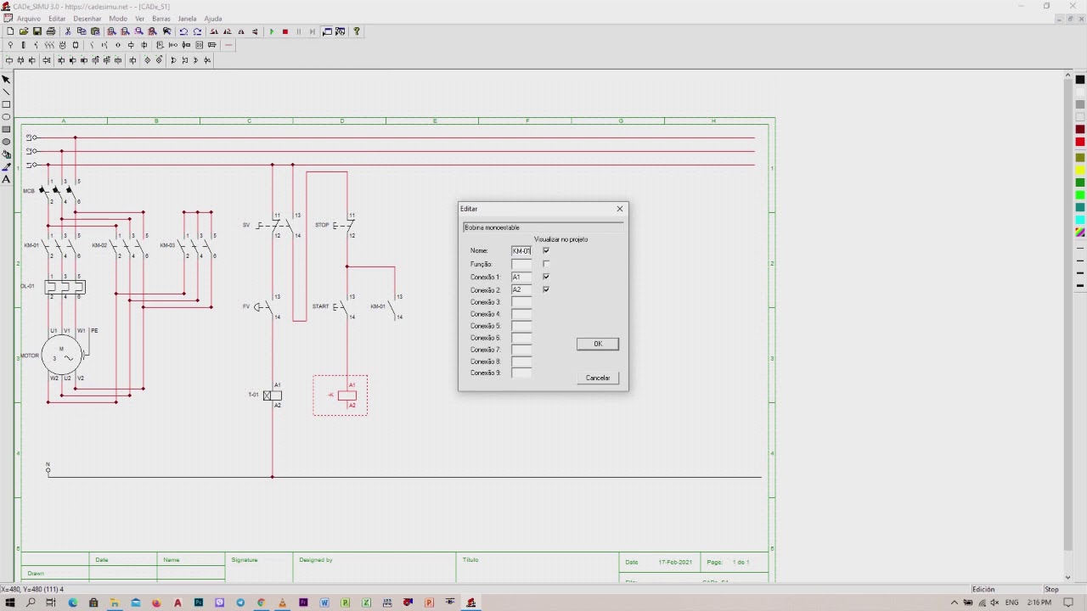This screenshot has height=611, width=1087.
Task: Click the Conexão 1 input field
Action: click(521, 277)
